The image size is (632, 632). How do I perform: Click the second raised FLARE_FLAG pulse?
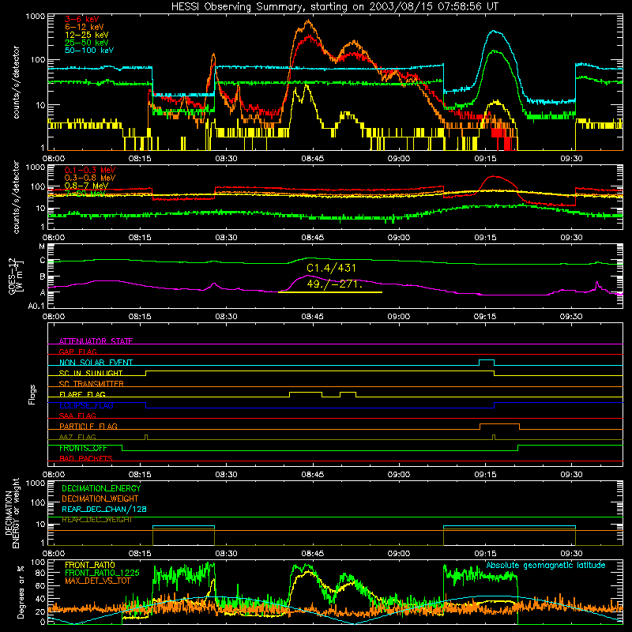(x=348, y=392)
